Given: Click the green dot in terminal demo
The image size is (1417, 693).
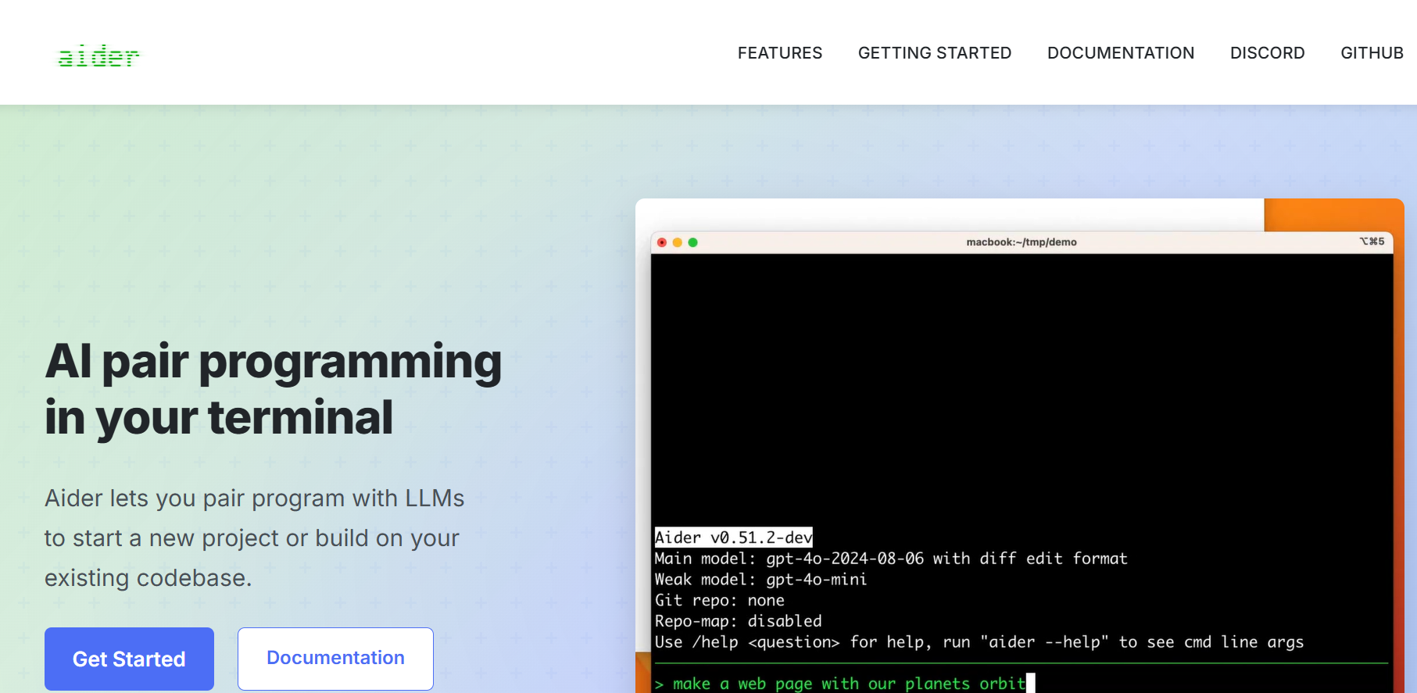Looking at the screenshot, I should (692, 242).
